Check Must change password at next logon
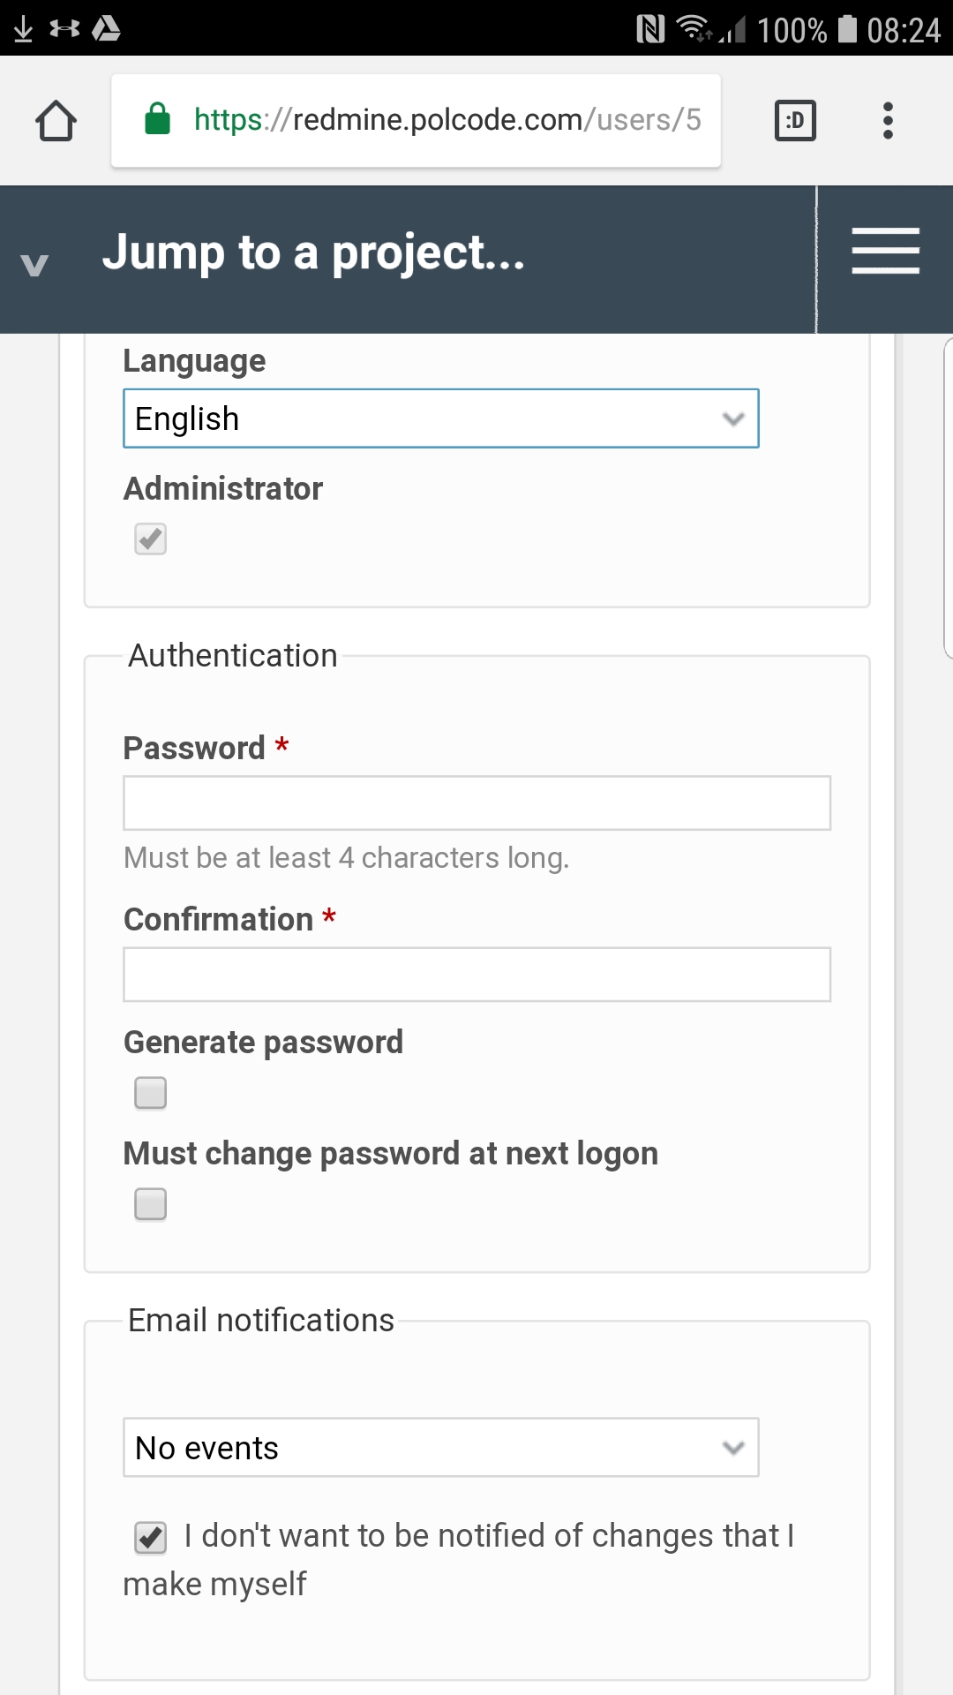Screen dimensions: 953x1695 pos(150,1204)
